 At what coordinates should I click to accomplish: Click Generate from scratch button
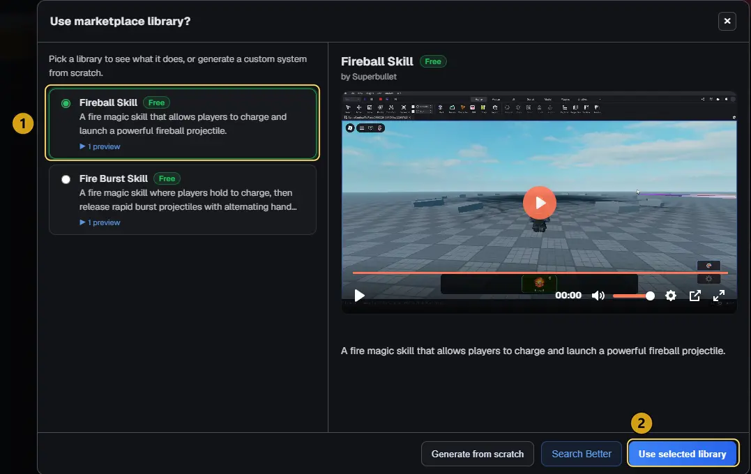point(478,454)
